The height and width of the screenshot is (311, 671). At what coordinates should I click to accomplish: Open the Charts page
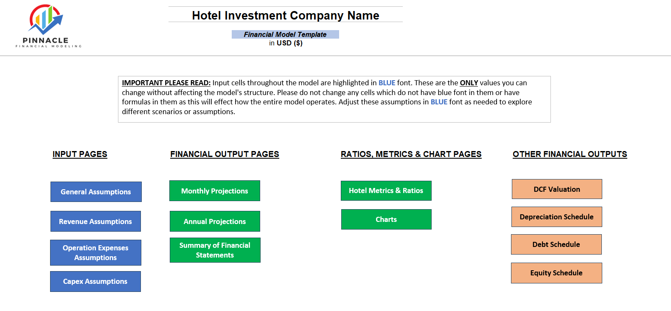pos(386,219)
